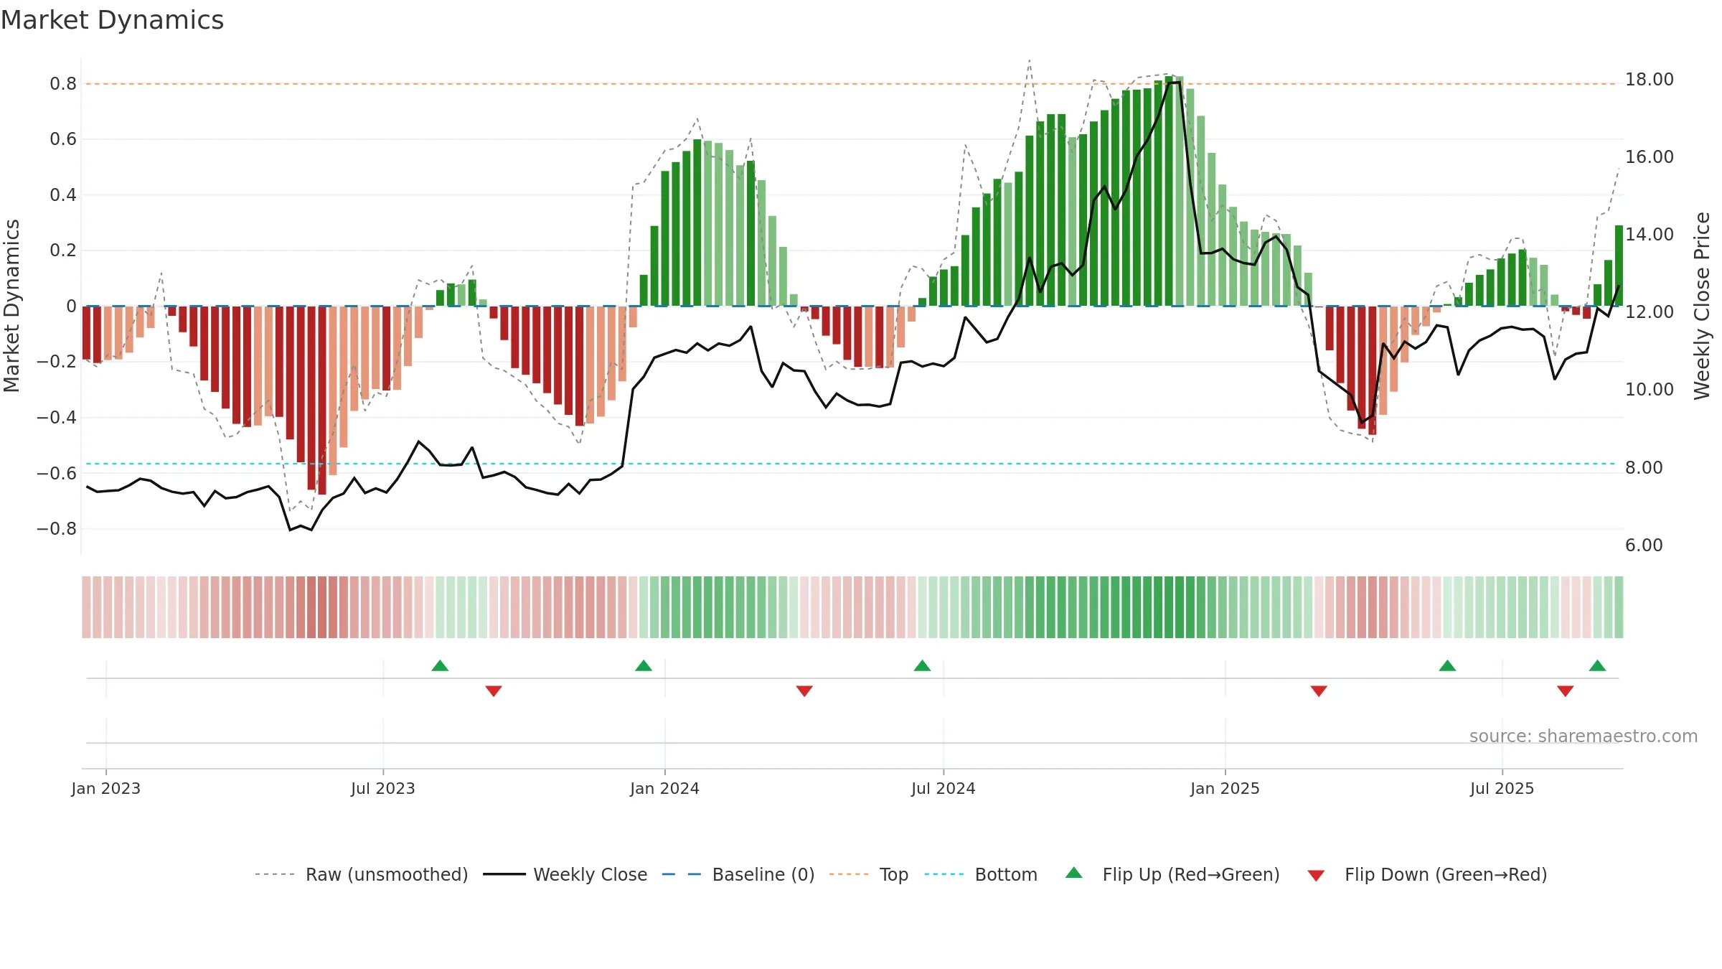Click the darkest green heatmap cell near December 2024

click(1169, 607)
